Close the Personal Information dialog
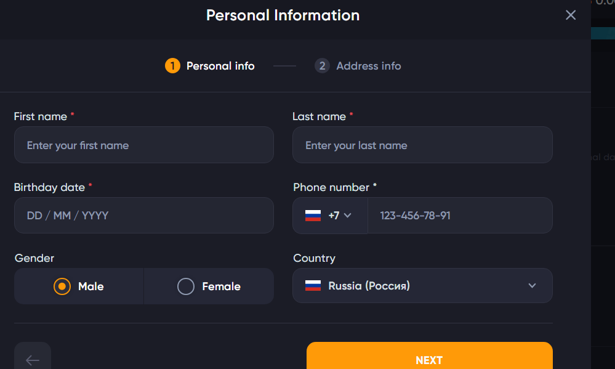This screenshot has width=615, height=369. [570, 15]
